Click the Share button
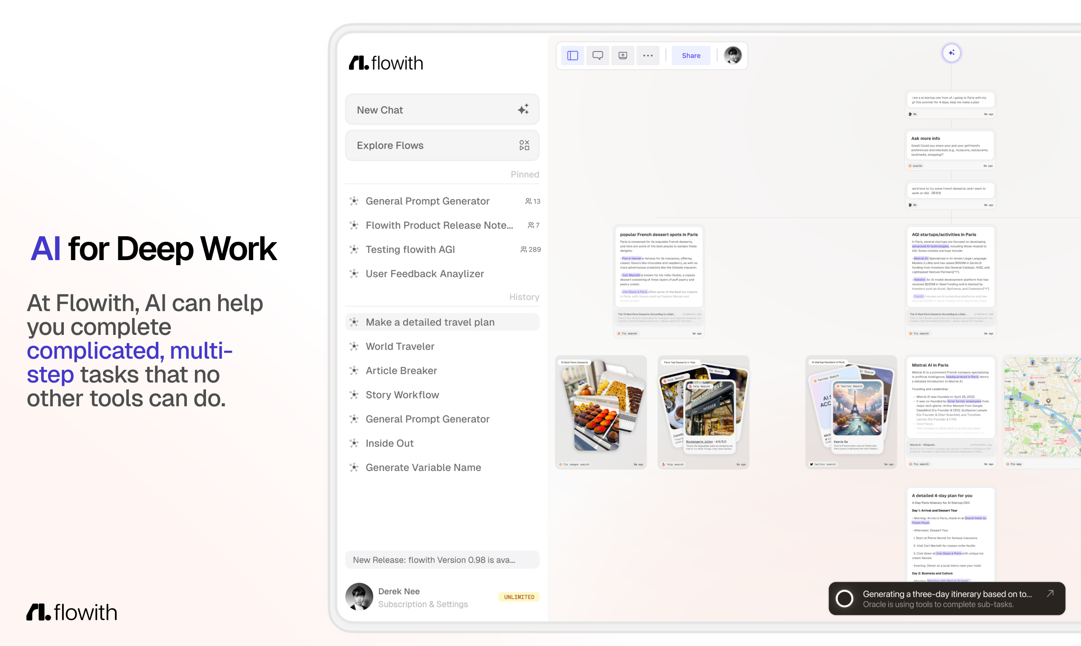The width and height of the screenshot is (1081, 646). coord(690,56)
